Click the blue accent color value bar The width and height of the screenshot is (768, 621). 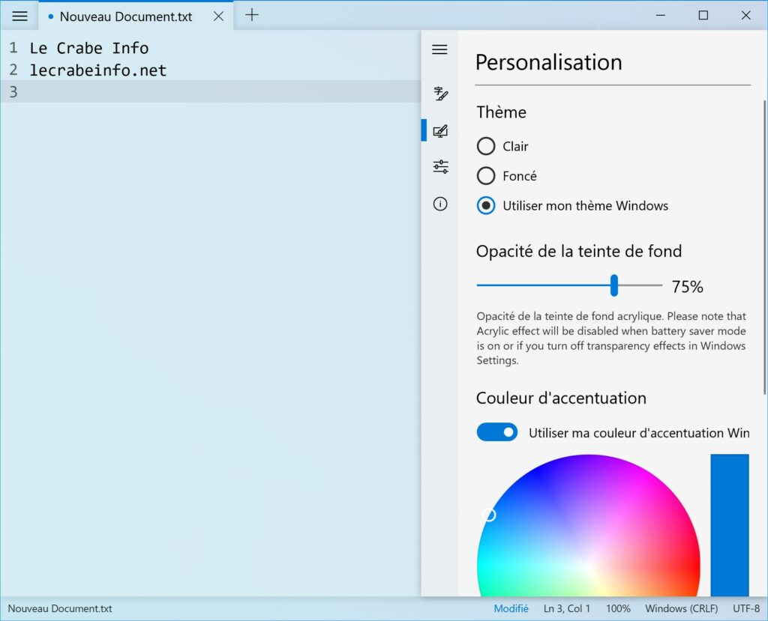729,525
